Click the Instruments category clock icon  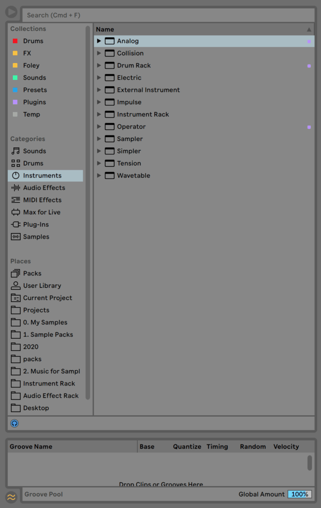15,176
